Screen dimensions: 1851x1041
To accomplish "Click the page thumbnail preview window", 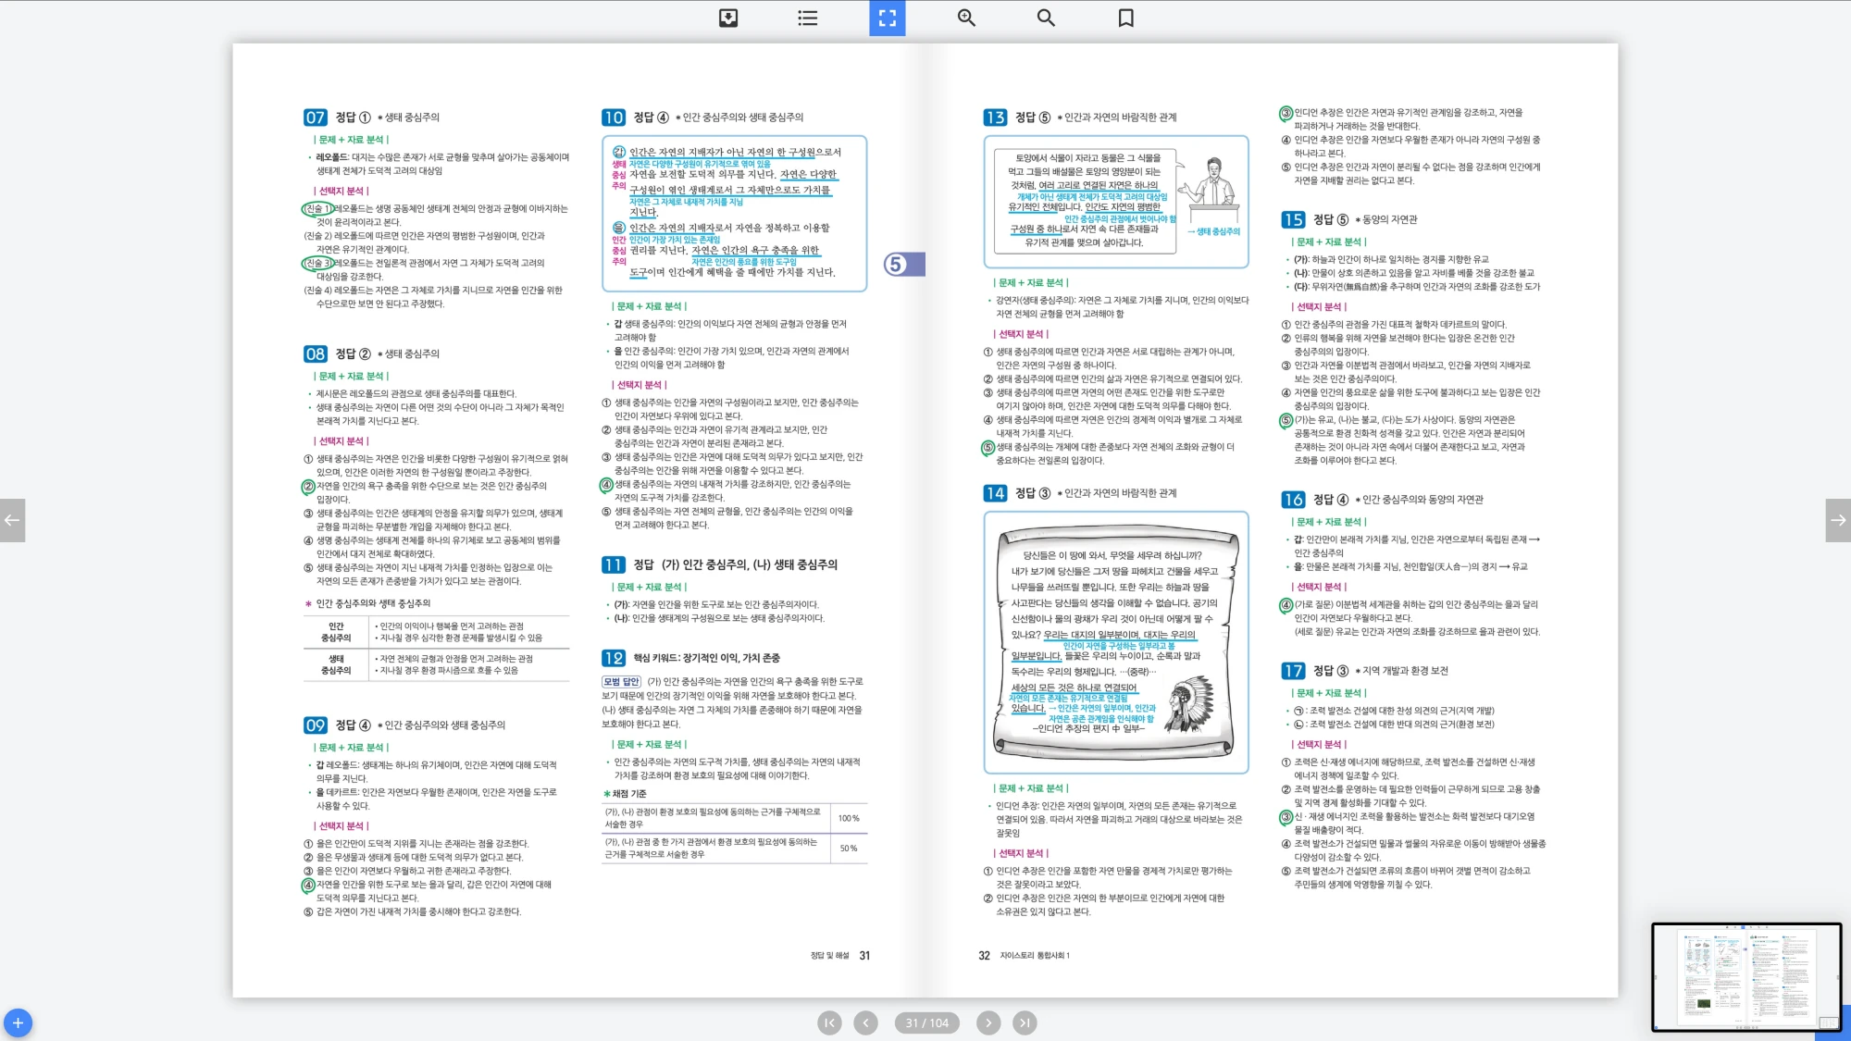I will coord(1745,976).
